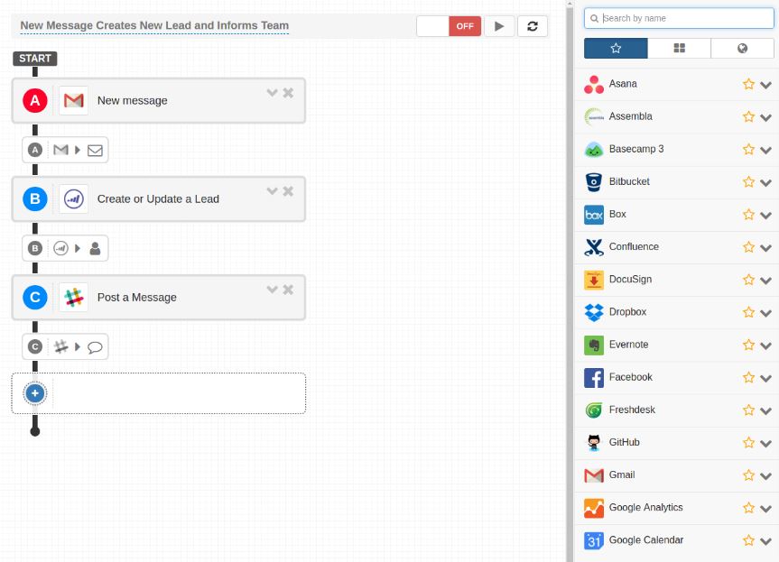Viewport: 779px width, 562px height.
Task: Add a new step with the plus icon
Action: click(x=35, y=393)
